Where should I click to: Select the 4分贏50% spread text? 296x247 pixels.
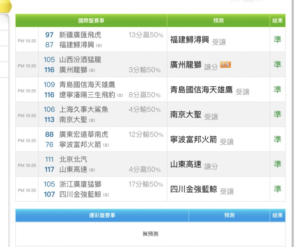145,169
